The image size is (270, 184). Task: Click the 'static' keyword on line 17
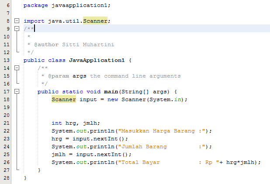tap(73, 92)
